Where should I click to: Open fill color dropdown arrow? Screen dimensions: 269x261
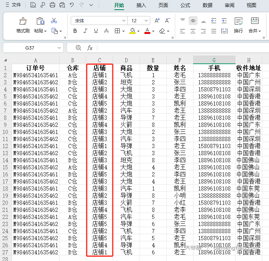138,31
